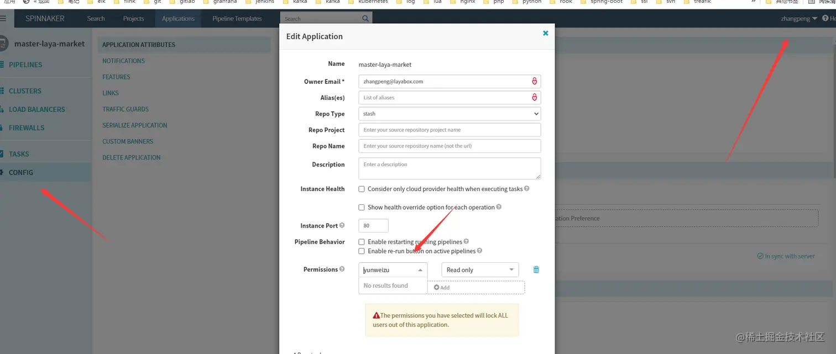Jump to FEATURES config section
This screenshot has width=836, height=354.
coord(116,77)
